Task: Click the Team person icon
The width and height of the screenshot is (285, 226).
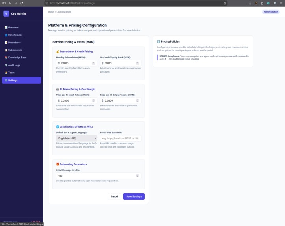Action: click(6, 73)
